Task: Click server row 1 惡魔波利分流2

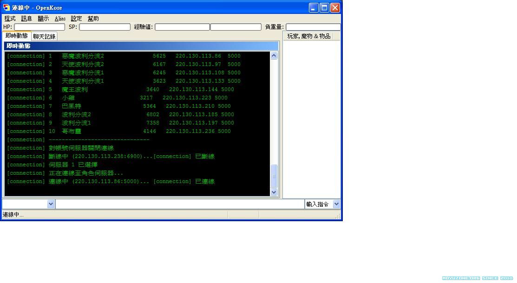Action: coord(124,56)
